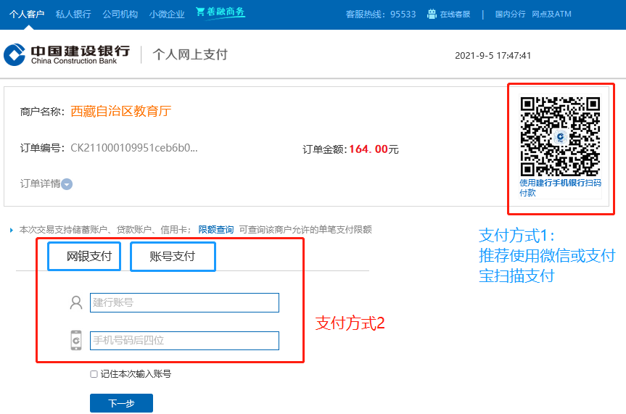Click in the 建行账号 input field
The height and width of the screenshot is (414, 626).
pos(184,302)
